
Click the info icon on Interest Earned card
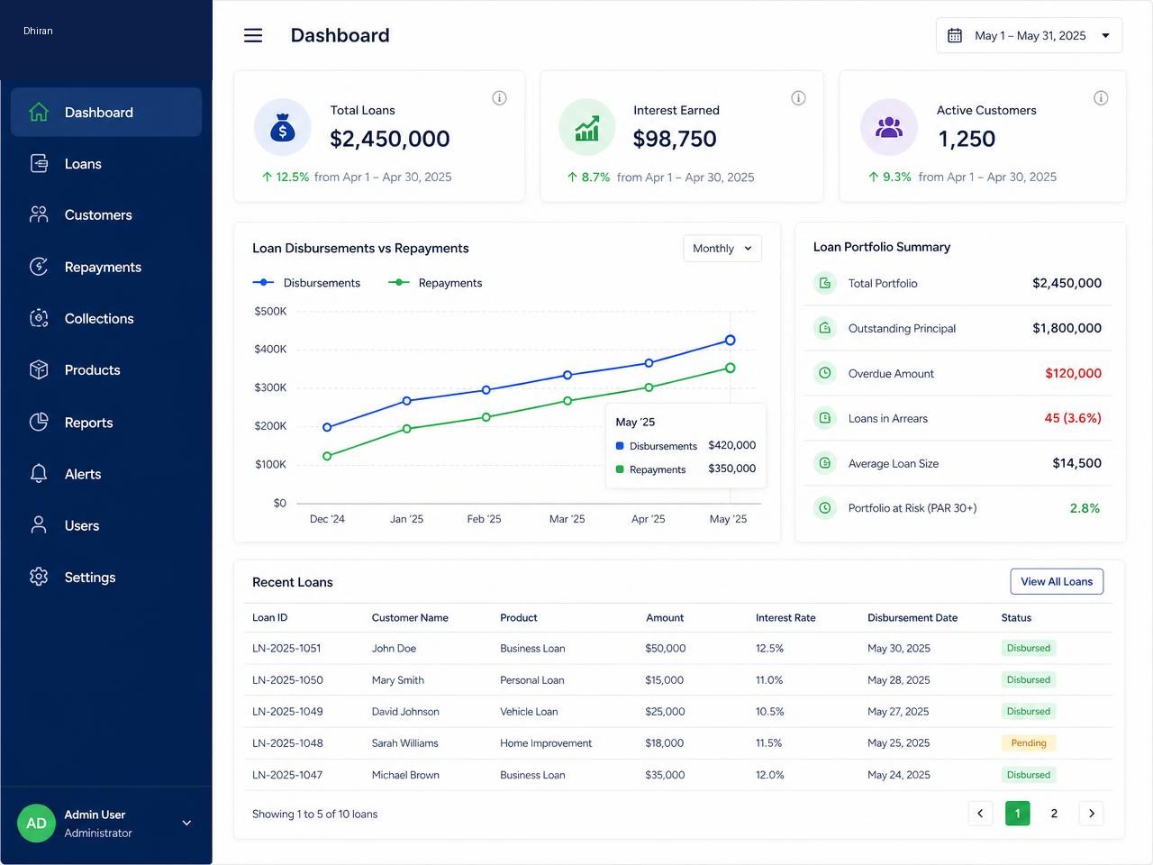coord(798,98)
